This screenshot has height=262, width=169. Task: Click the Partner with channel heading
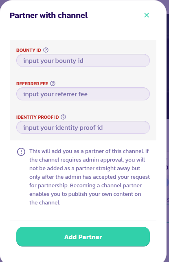[49, 16]
